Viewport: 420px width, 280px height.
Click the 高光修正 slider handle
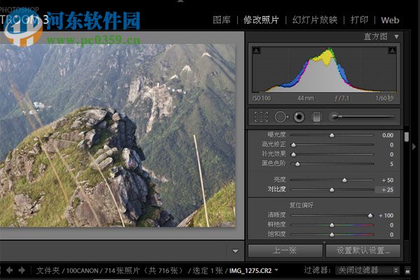[x=293, y=145]
